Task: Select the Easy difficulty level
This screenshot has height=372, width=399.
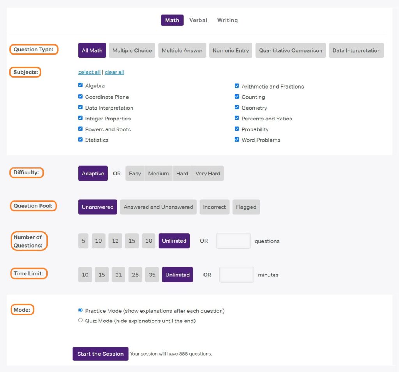Action: pyautogui.click(x=135, y=173)
